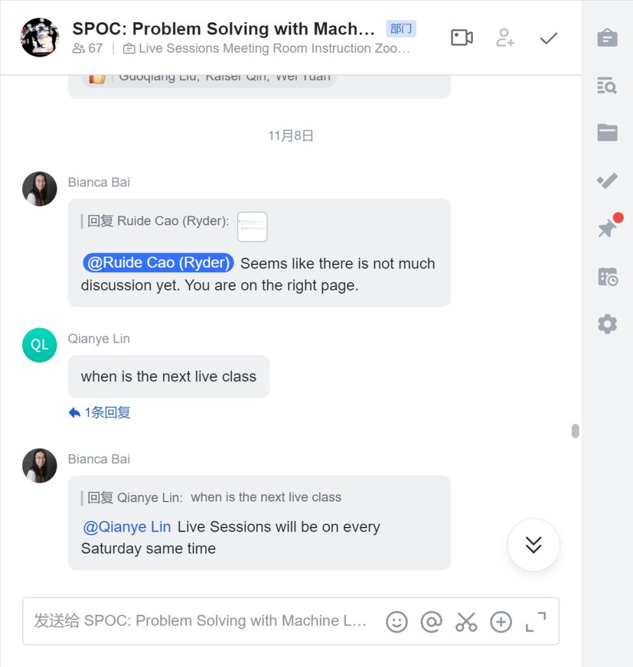Open the tasks icon in the right sidebar

(607, 181)
